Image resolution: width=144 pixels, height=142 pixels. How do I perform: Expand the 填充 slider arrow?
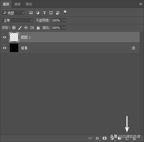tap(64, 28)
